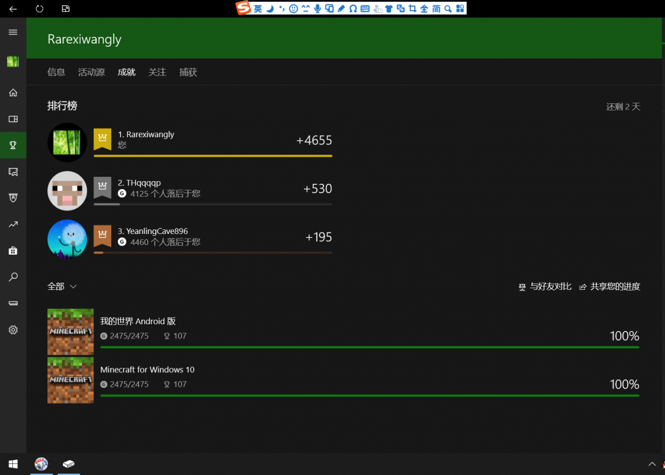This screenshot has height=475, width=665.
Task: Select the 成就 tab
Action: [x=127, y=72]
